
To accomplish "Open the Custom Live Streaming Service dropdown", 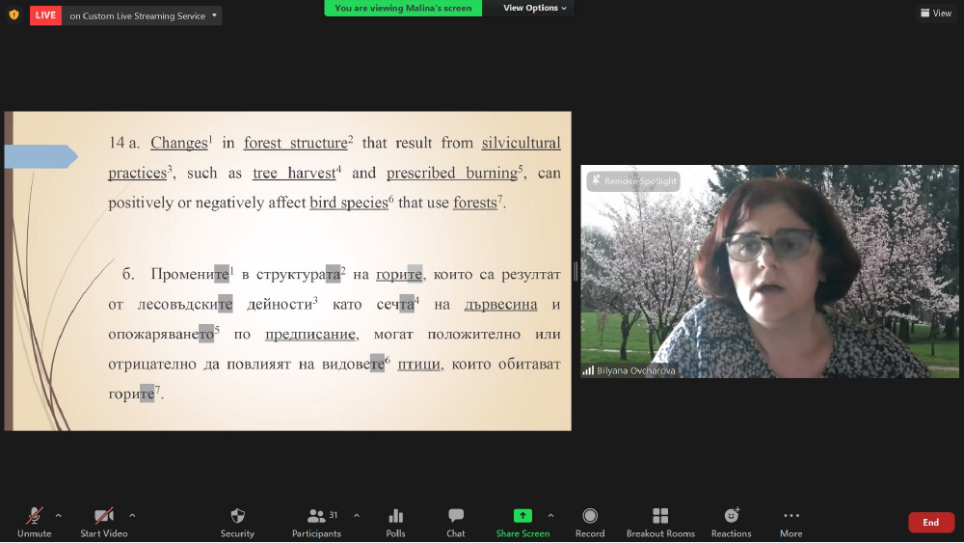I will pos(143,15).
